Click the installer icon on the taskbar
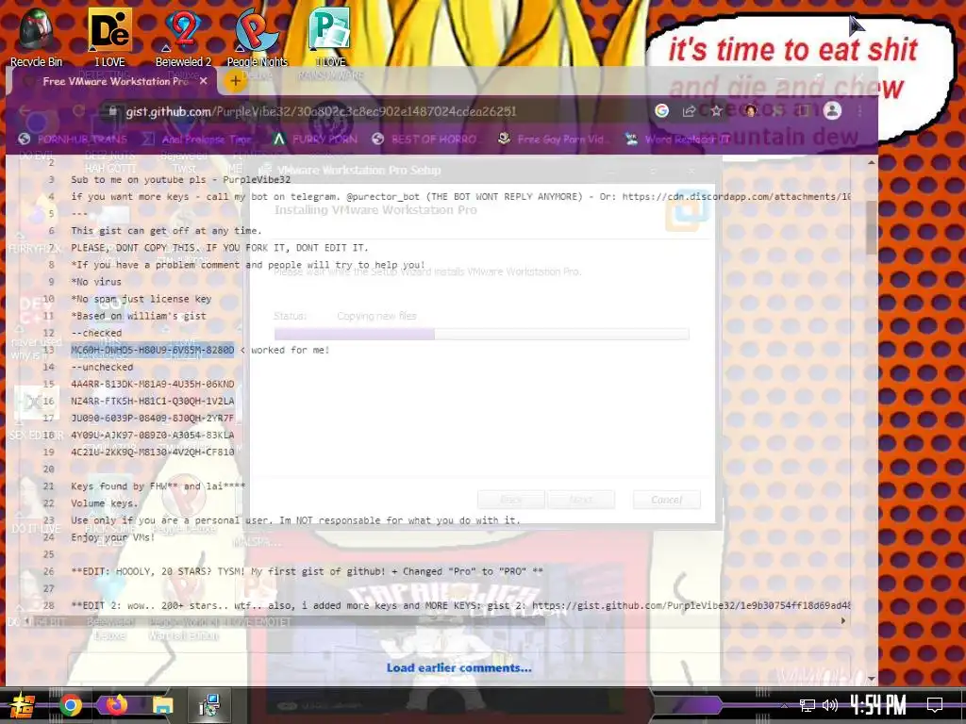966x724 pixels. pos(209,705)
